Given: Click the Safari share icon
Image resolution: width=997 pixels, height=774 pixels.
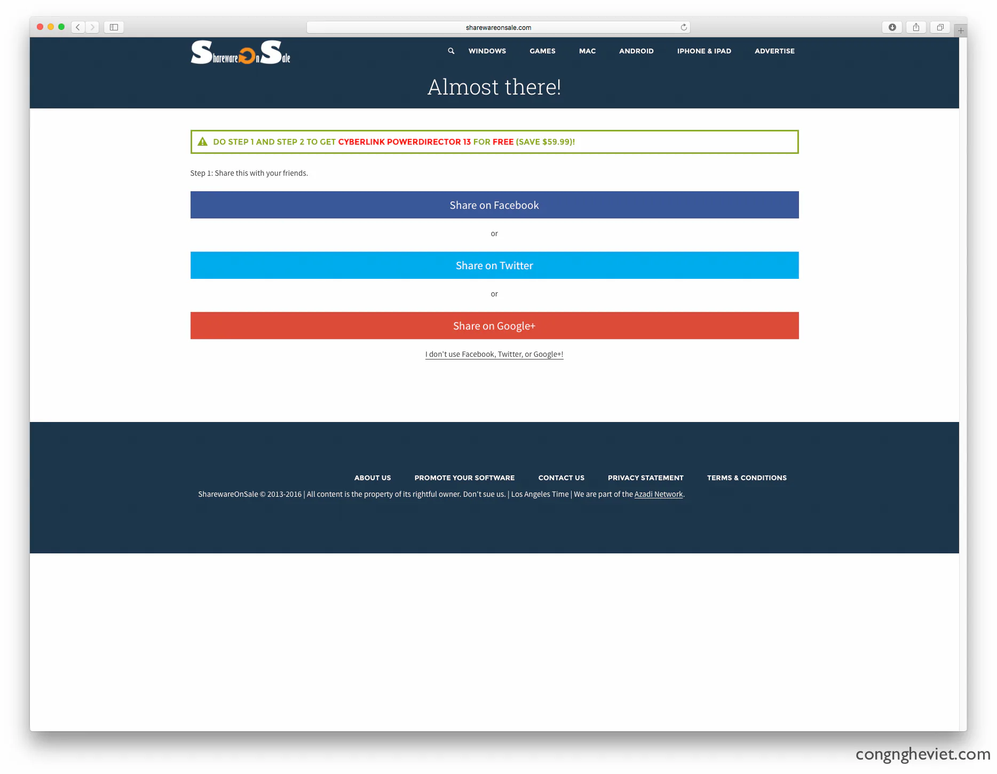Looking at the screenshot, I should click(916, 27).
